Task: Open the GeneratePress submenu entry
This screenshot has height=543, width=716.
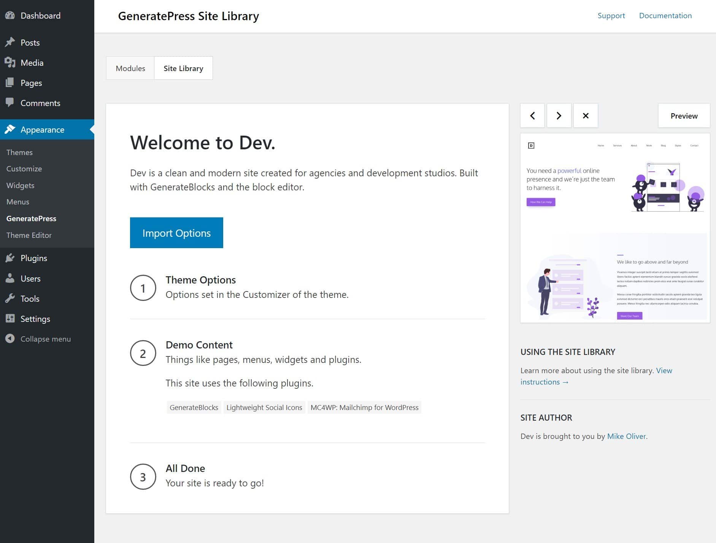Action: click(x=31, y=218)
